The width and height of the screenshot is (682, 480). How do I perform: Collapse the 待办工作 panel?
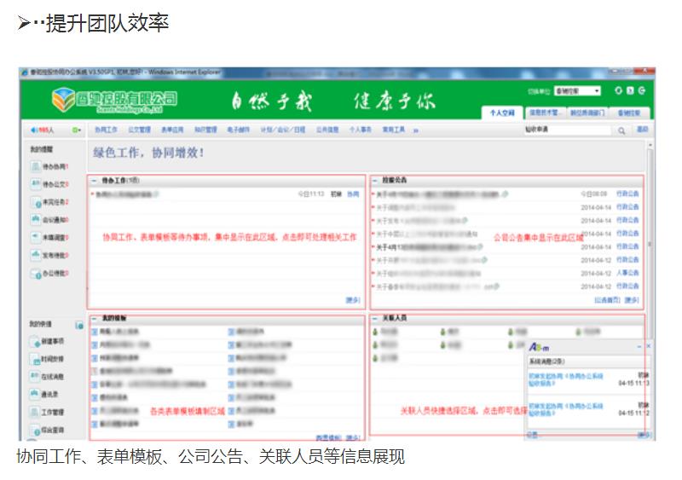94,181
